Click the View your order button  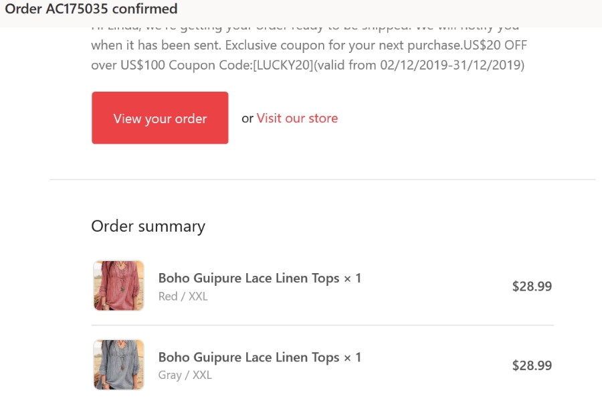(x=160, y=118)
